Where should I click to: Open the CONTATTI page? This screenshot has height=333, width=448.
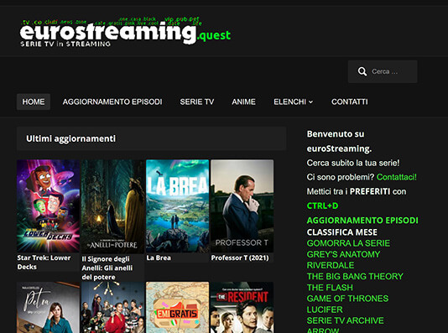(350, 101)
